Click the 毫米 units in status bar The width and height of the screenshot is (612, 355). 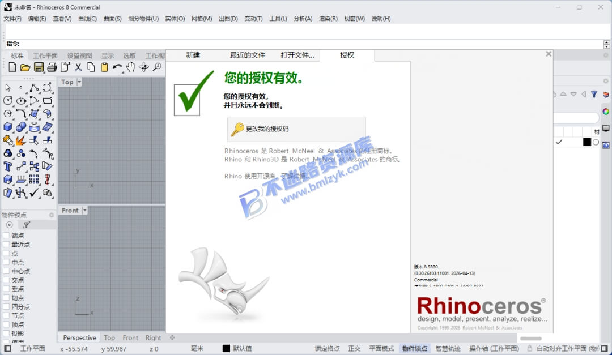point(197,348)
